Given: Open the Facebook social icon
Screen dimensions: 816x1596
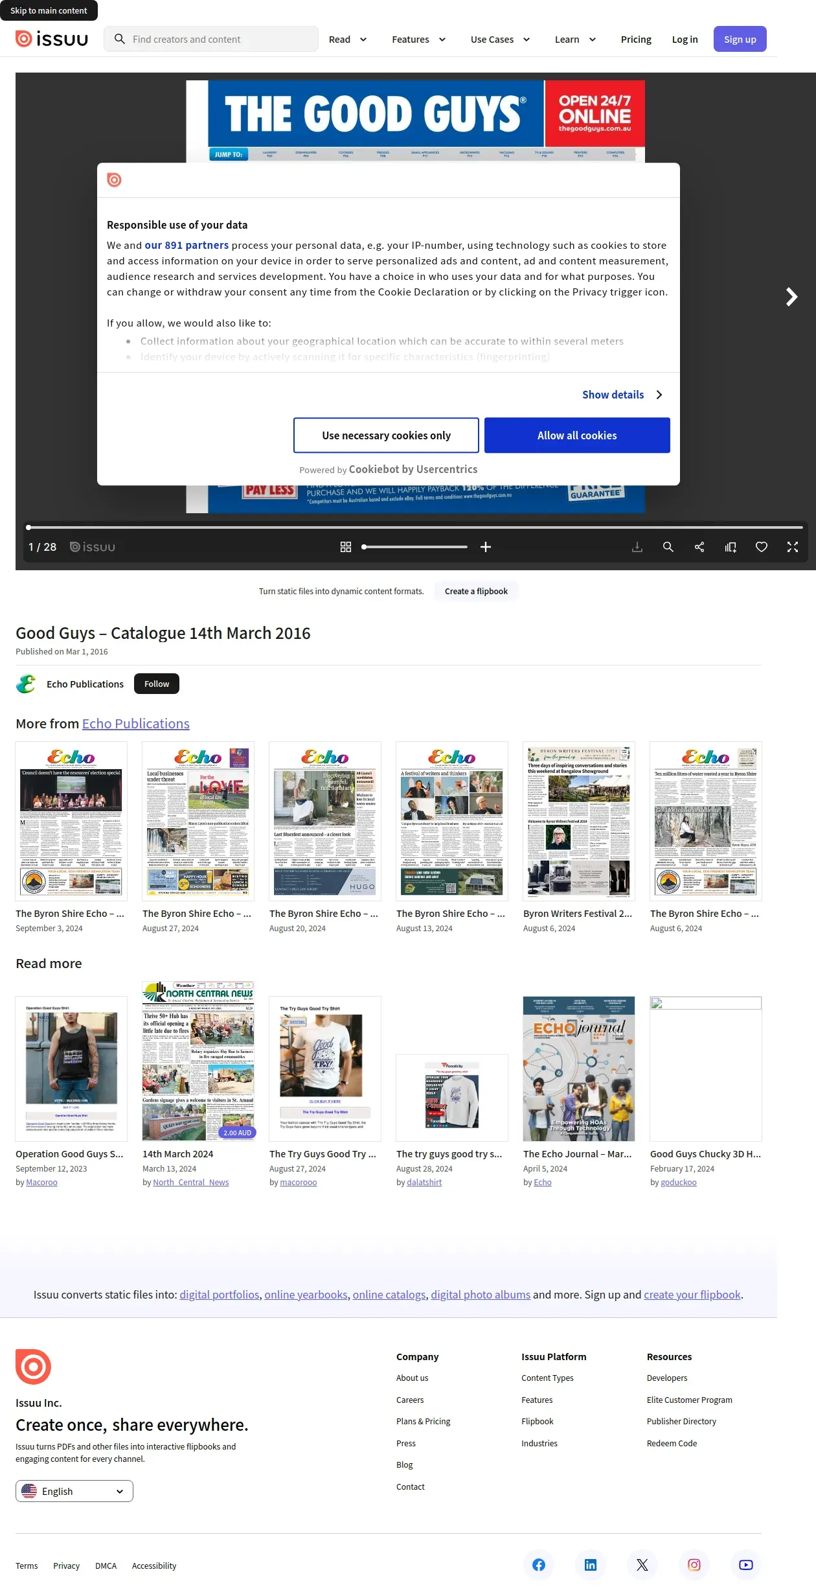Looking at the screenshot, I should pyautogui.click(x=539, y=1565).
